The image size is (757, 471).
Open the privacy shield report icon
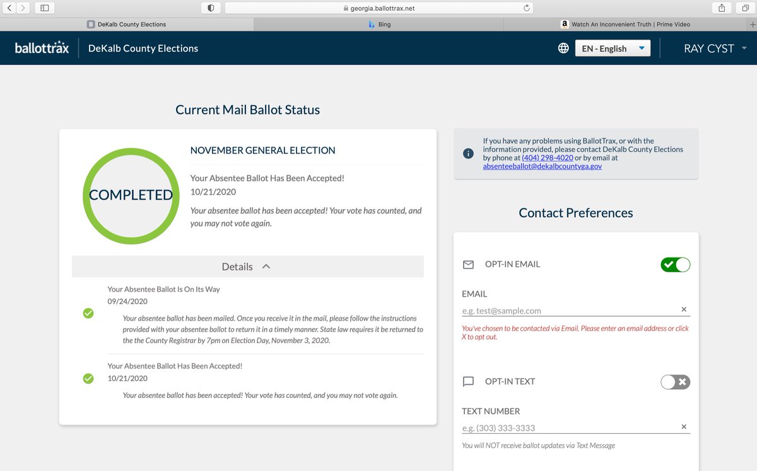210,8
